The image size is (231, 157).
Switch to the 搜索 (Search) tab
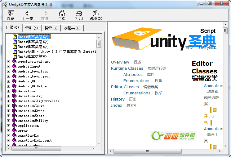(51, 28)
